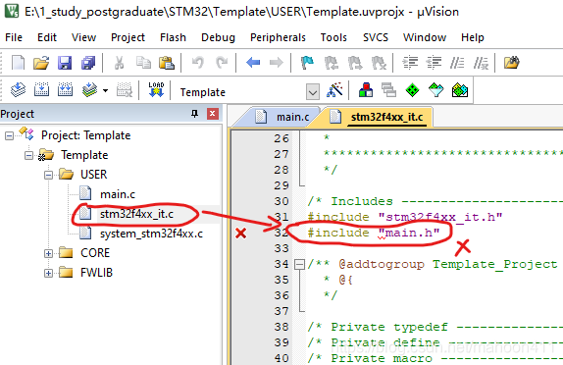Image resolution: width=563 pixels, height=365 pixels.
Task: Open the Edit menu
Action: (x=47, y=37)
